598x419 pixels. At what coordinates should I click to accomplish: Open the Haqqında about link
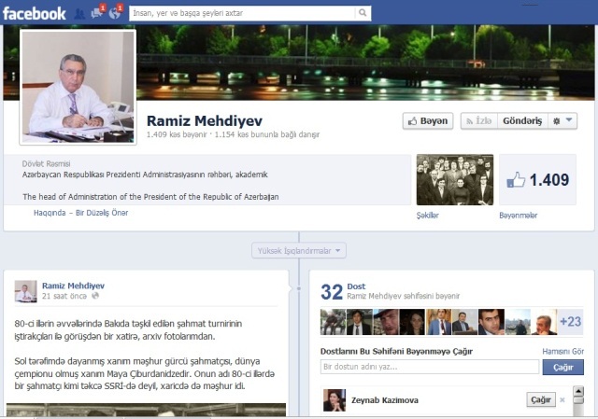pyautogui.click(x=49, y=213)
